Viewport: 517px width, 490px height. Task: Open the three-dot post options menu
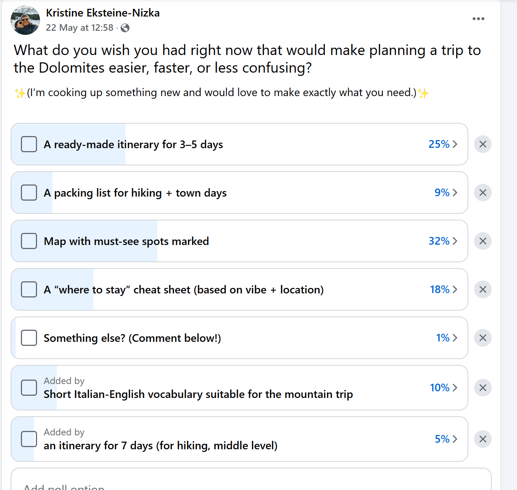[478, 19]
